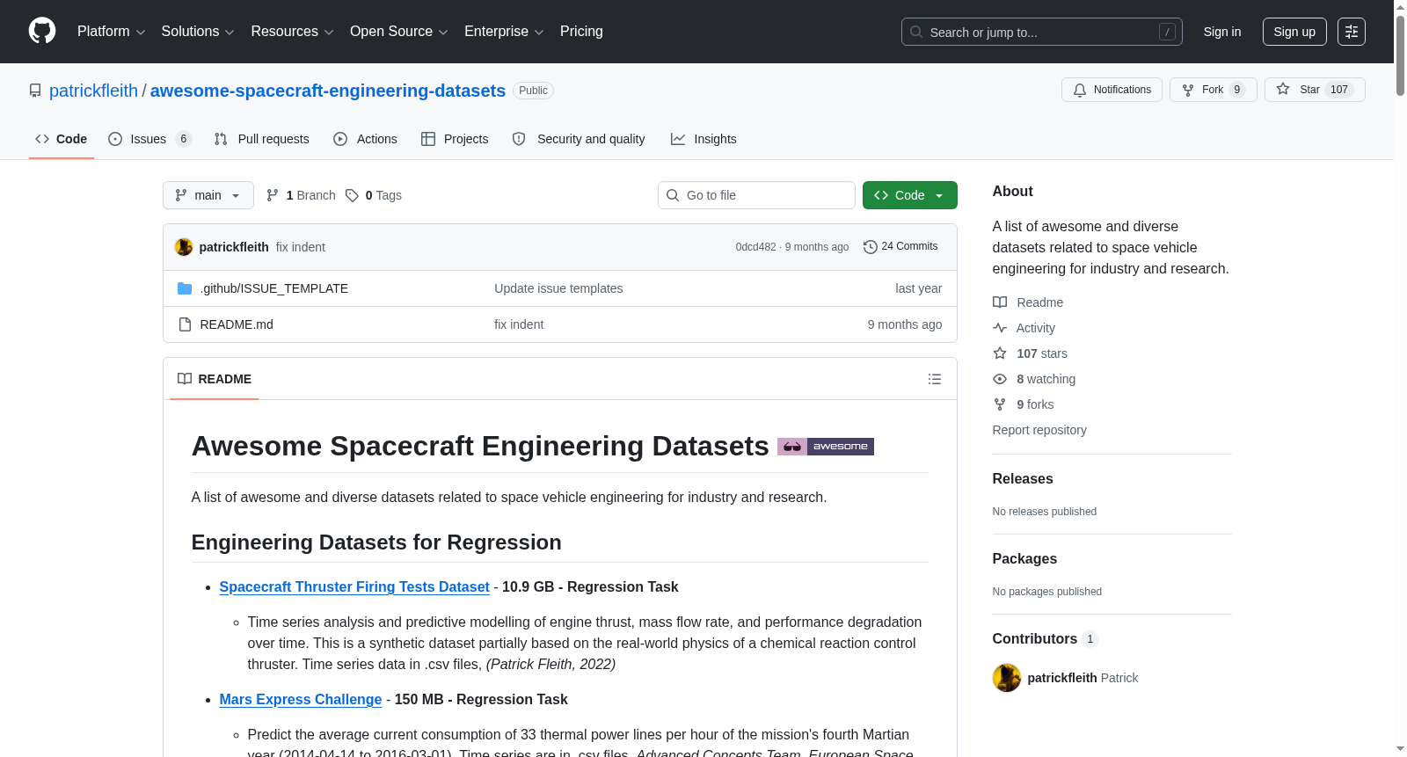Select the README tab header

click(215, 379)
